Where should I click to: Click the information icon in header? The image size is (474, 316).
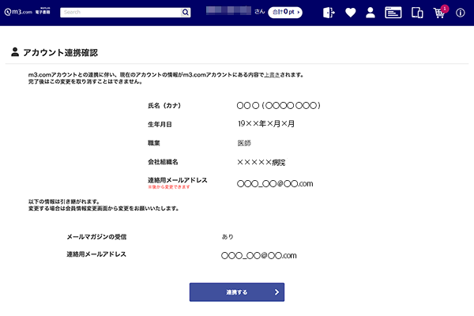[x=461, y=13]
